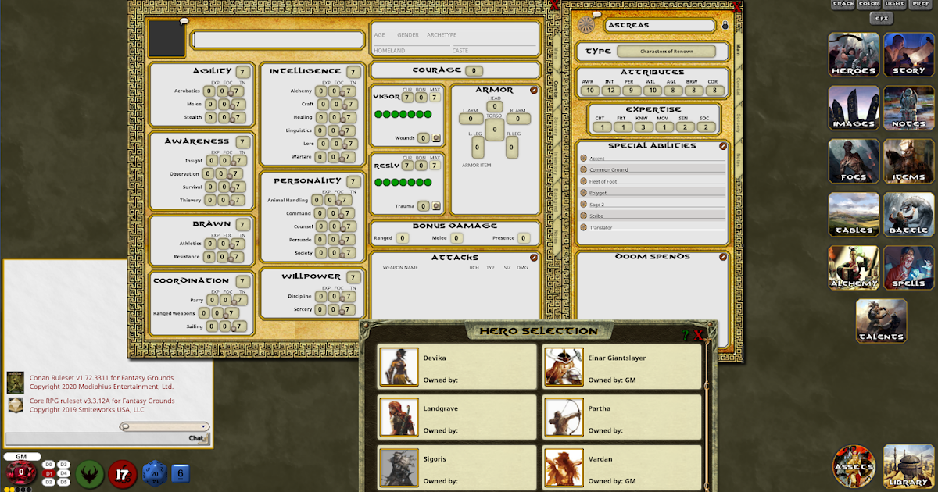This screenshot has width=938, height=492.
Task: Click the Light button
Action: (895, 3)
